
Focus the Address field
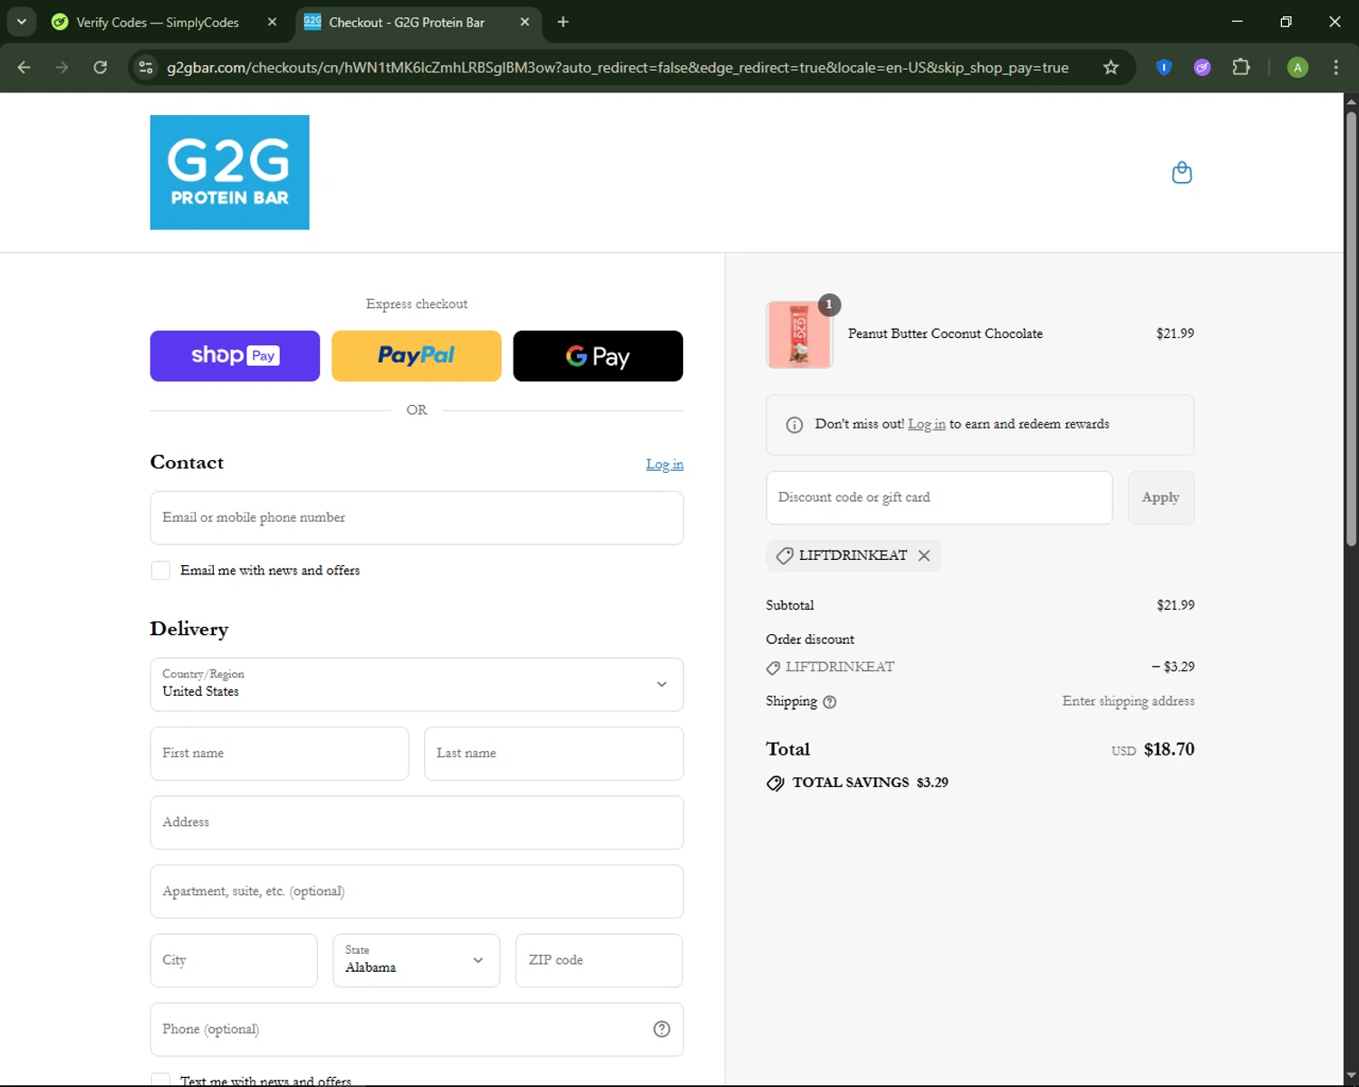[417, 822]
